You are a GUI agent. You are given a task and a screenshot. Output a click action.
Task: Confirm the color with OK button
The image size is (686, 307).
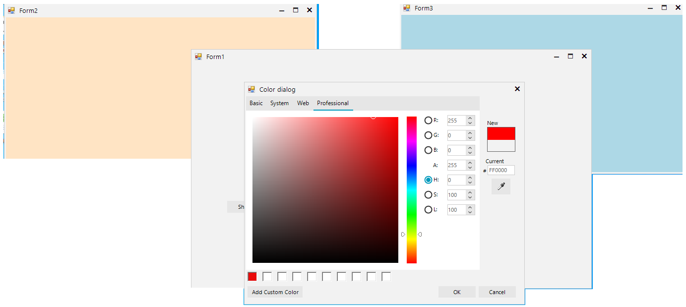[457, 292]
